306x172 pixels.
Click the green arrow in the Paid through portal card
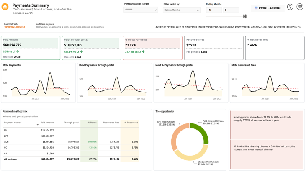point(82,51)
